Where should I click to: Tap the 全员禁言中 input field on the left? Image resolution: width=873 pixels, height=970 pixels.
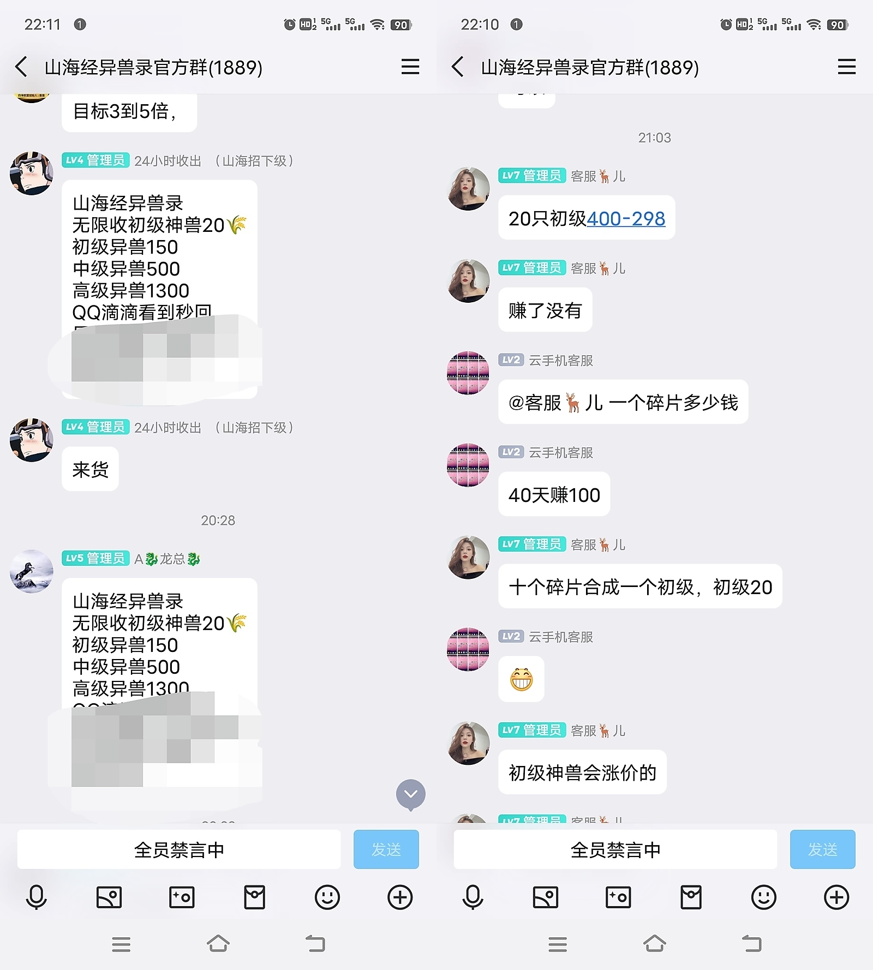pyautogui.click(x=179, y=849)
